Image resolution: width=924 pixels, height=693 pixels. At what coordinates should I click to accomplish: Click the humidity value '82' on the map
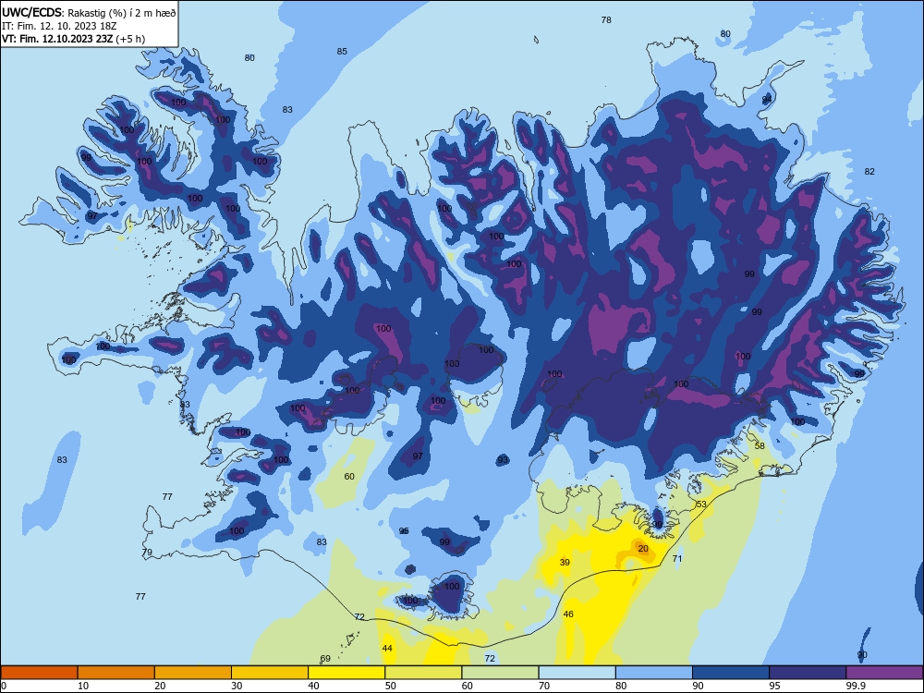pos(869,172)
